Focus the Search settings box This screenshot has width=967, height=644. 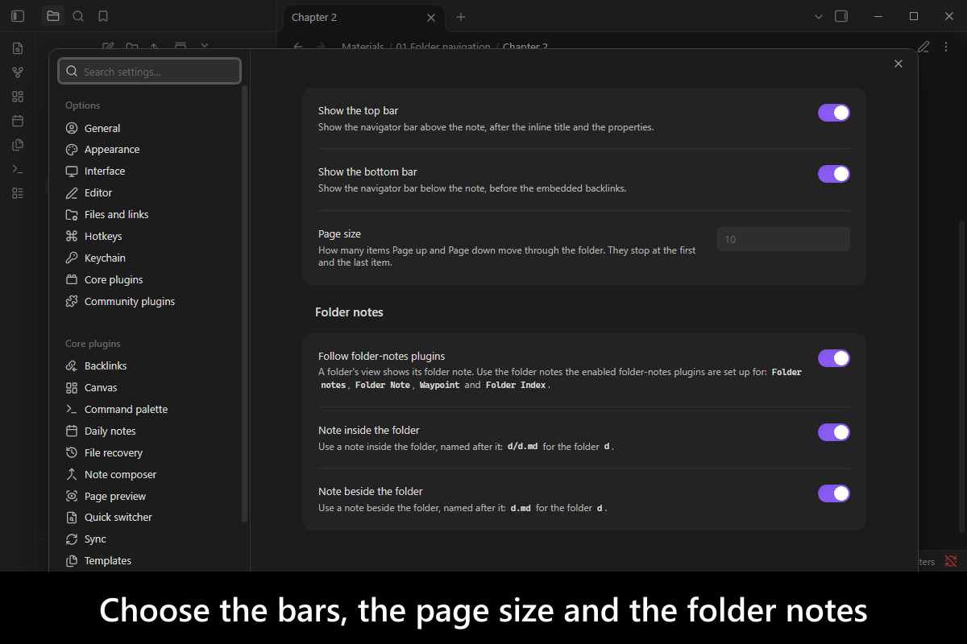149,72
